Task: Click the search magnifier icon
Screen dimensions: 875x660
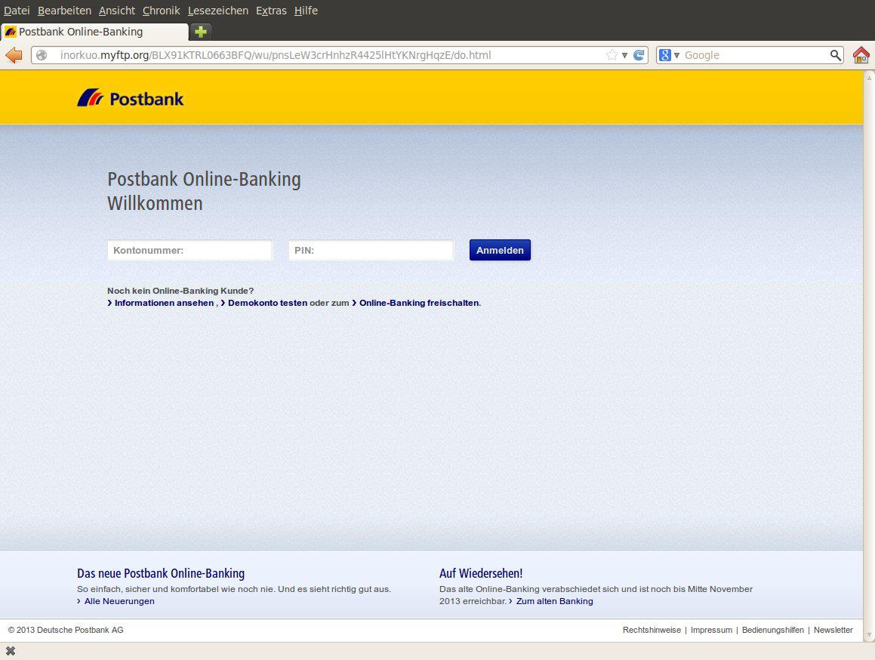Action: 836,55
